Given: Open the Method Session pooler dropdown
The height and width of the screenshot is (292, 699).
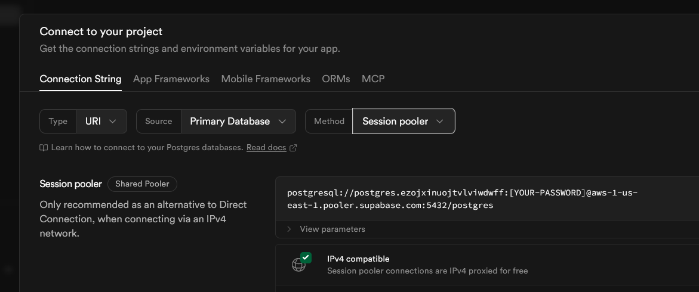Looking at the screenshot, I should pyautogui.click(x=403, y=121).
